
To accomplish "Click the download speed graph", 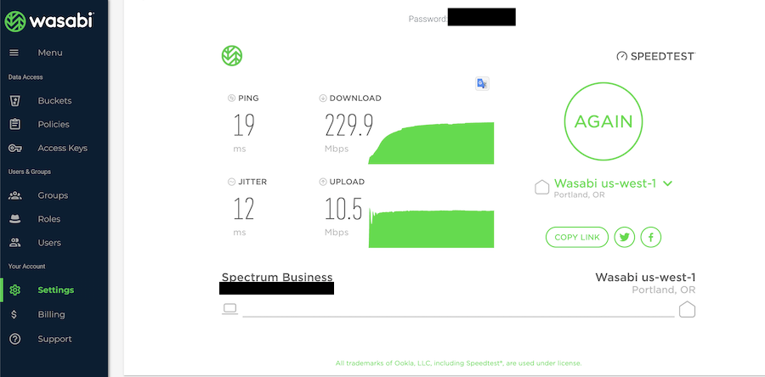I will click(431, 143).
